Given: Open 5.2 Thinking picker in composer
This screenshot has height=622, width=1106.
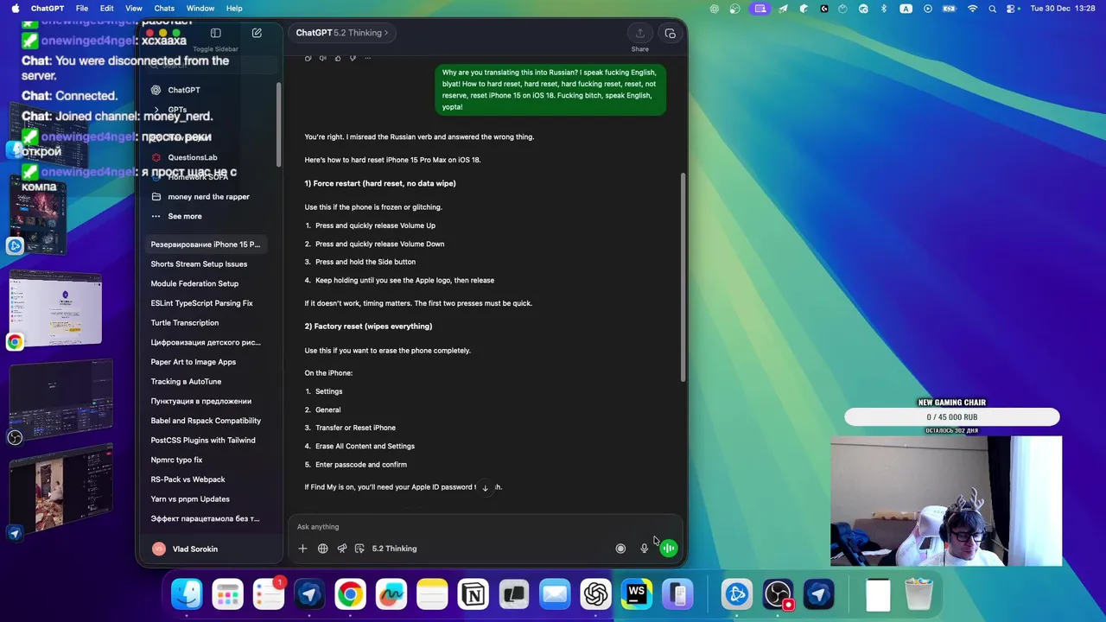Looking at the screenshot, I should tap(394, 549).
